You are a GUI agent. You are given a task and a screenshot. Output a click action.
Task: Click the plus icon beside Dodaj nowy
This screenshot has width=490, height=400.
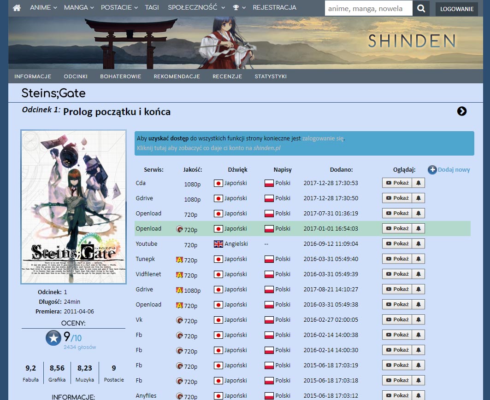(432, 170)
